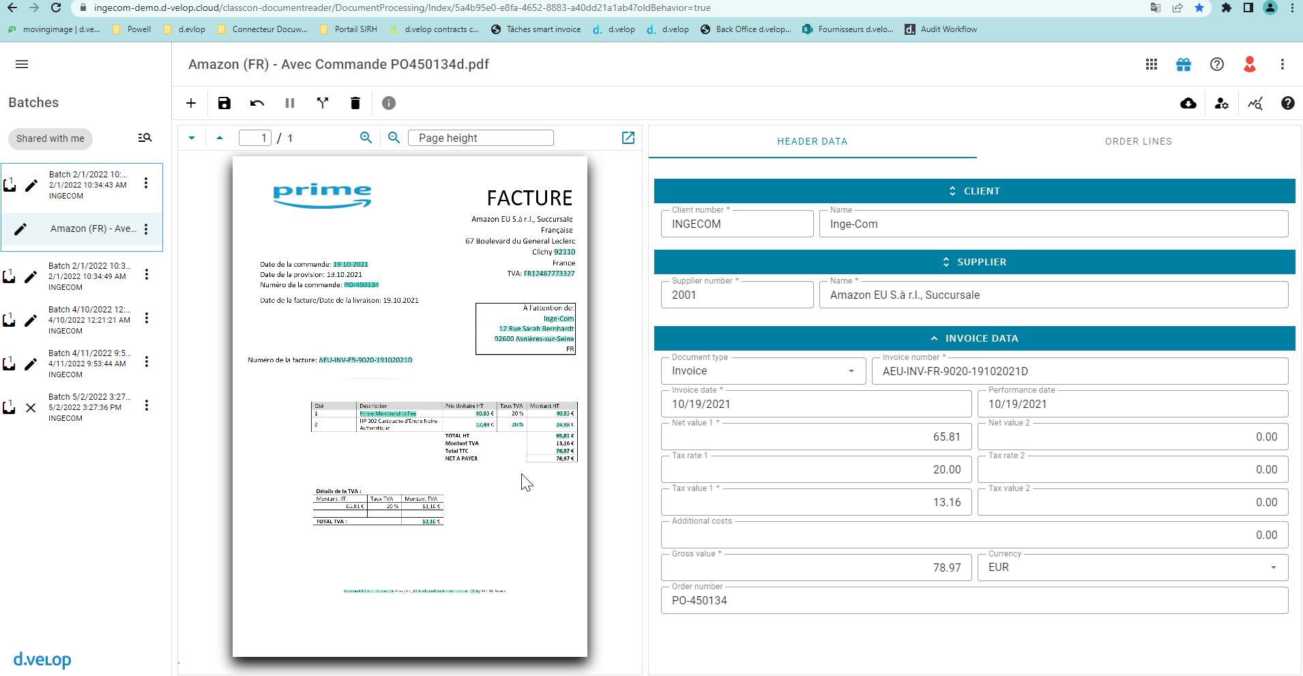The height and width of the screenshot is (676, 1303).
Task: Split document with the fork icon
Action: click(x=323, y=103)
